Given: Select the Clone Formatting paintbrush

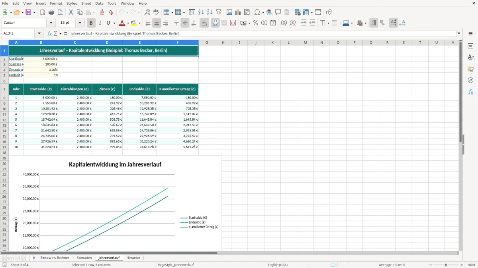Looking at the screenshot, I should (x=102, y=12).
